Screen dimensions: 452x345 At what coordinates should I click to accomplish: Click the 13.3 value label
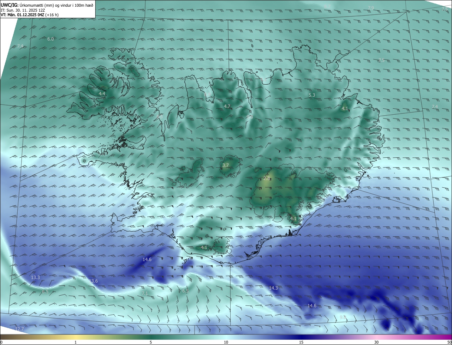click(x=35, y=278)
